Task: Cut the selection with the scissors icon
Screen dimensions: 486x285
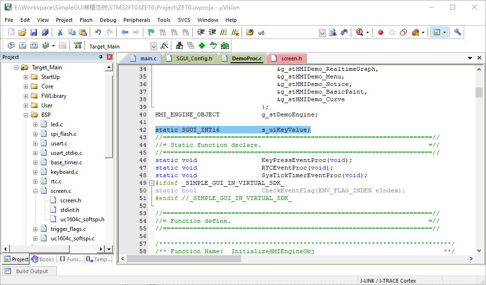Action: pyautogui.click(x=60, y=32)
